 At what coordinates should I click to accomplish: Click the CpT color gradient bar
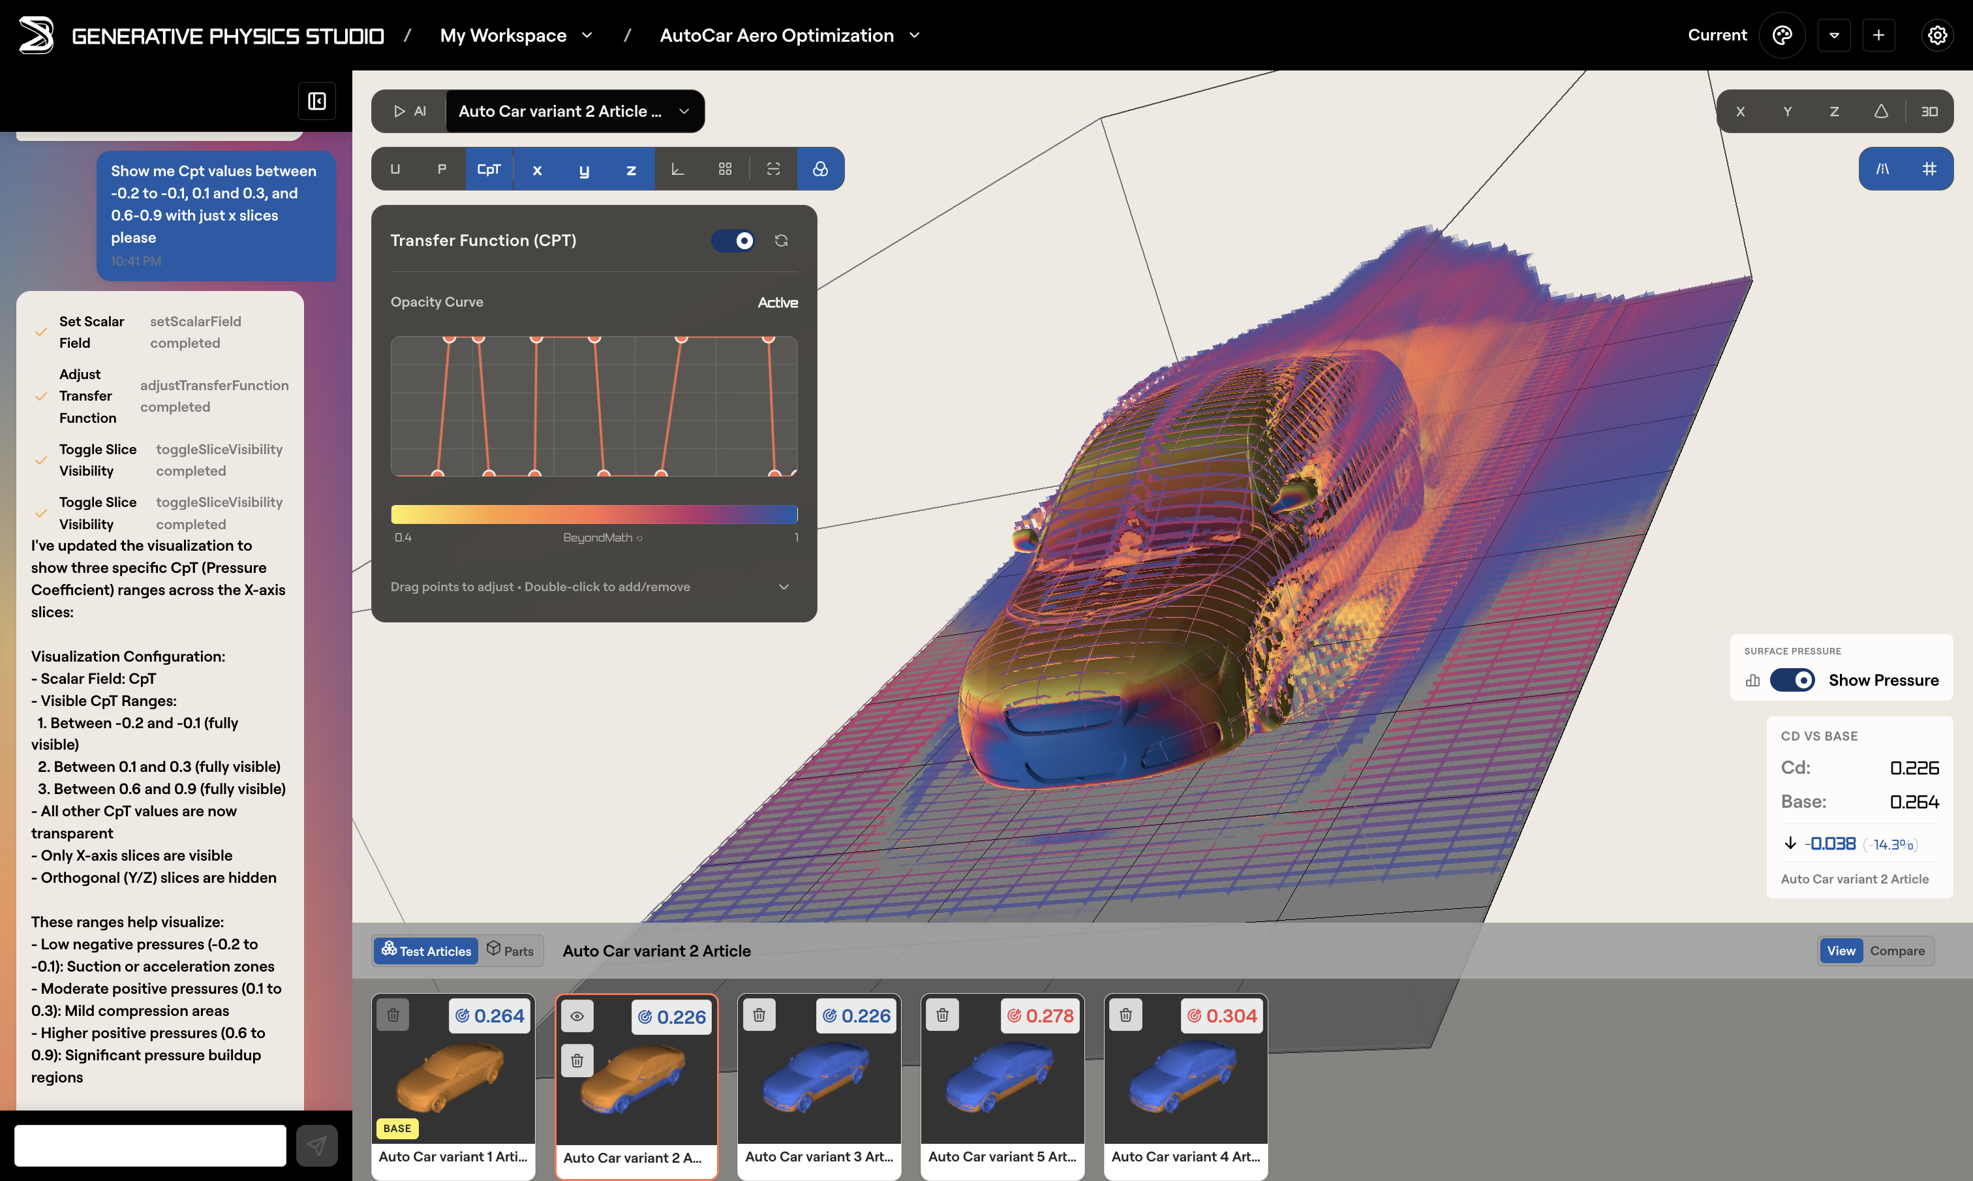(594, 514)
